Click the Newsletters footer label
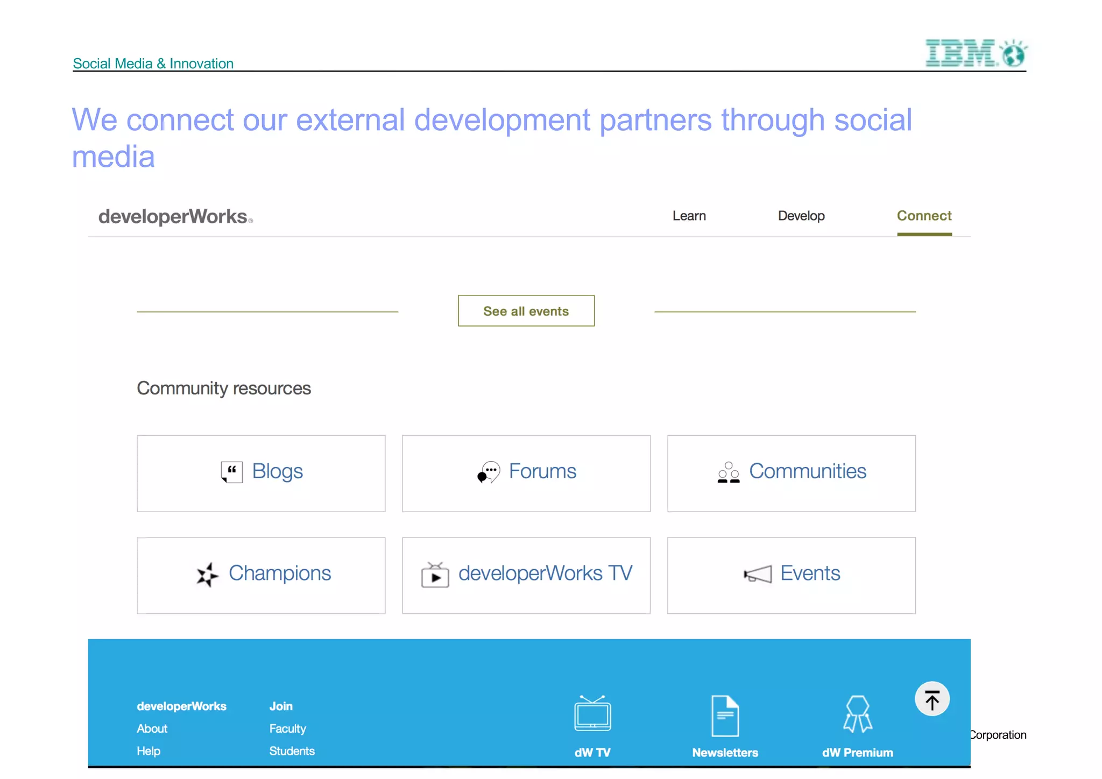Screen dimensions: 1102x779 [x=725, y=753]
